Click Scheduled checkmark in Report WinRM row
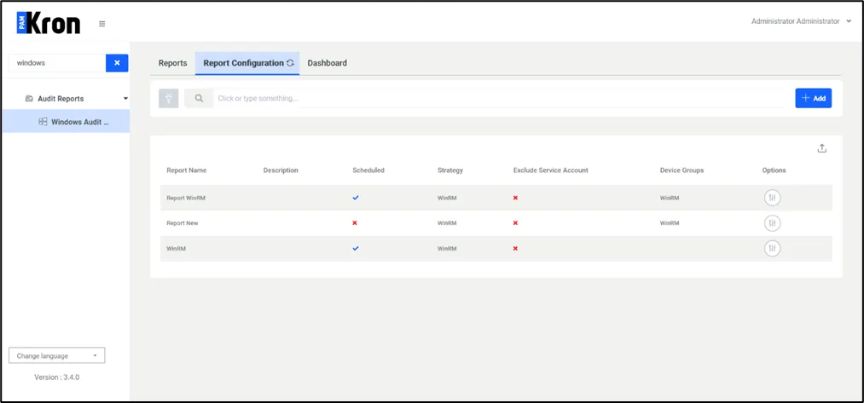This screenshot has width=864, height=403. click(356, 197)
